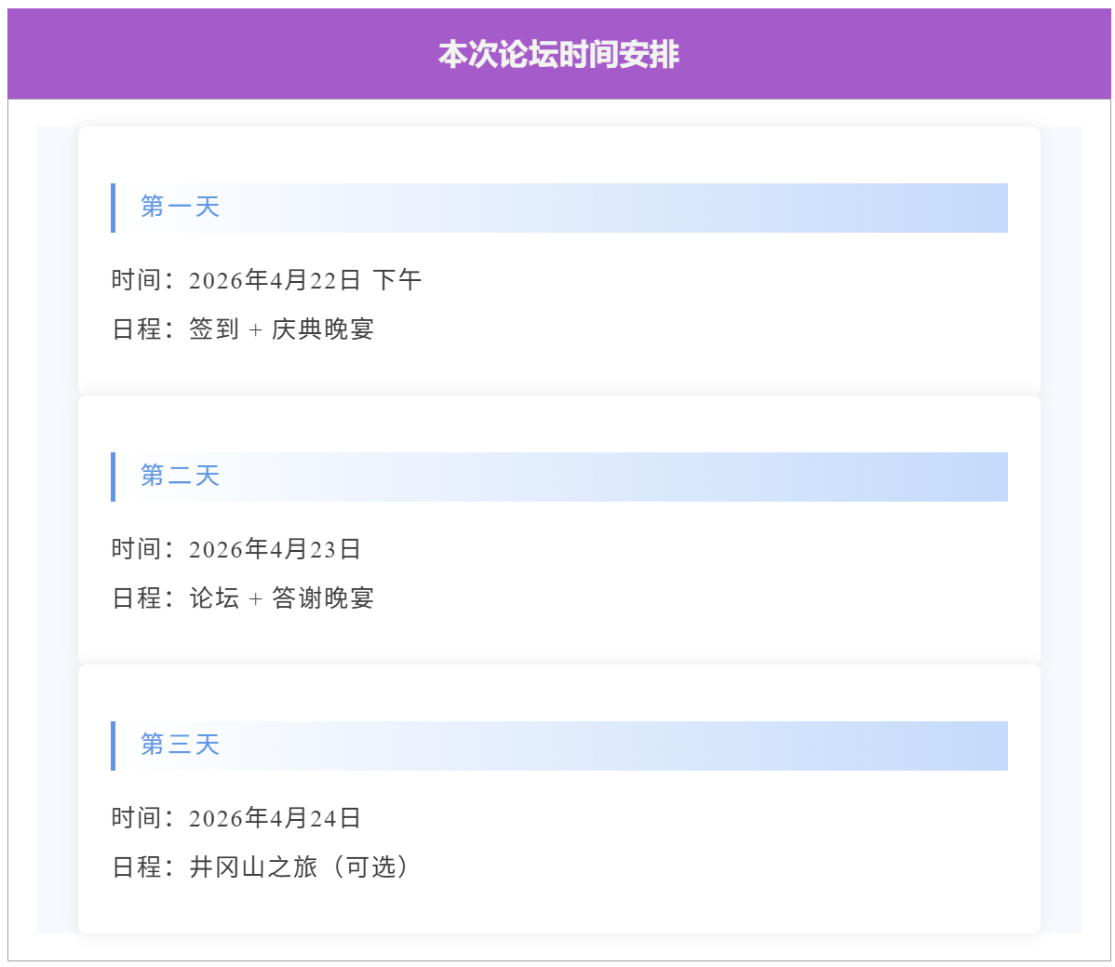Click the 时间 label under 第一天
The height and width of the screenshot is (967, 1115).
[x=137, y=280]
